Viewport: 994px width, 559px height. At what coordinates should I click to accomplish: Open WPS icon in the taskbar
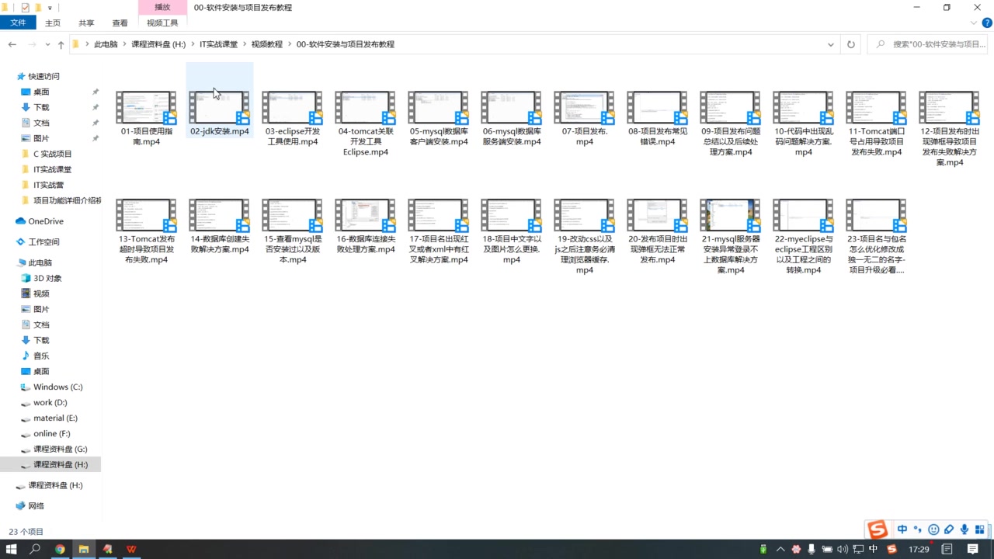click(x=131, y=549)
